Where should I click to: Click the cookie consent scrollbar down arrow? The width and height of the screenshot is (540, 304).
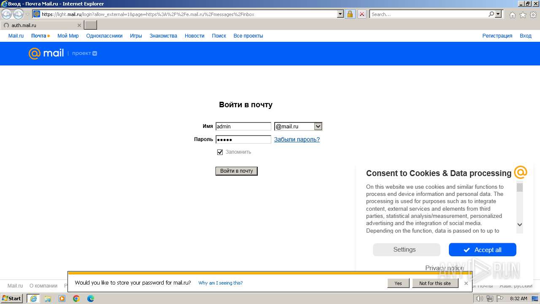click(x=520, y=225)
